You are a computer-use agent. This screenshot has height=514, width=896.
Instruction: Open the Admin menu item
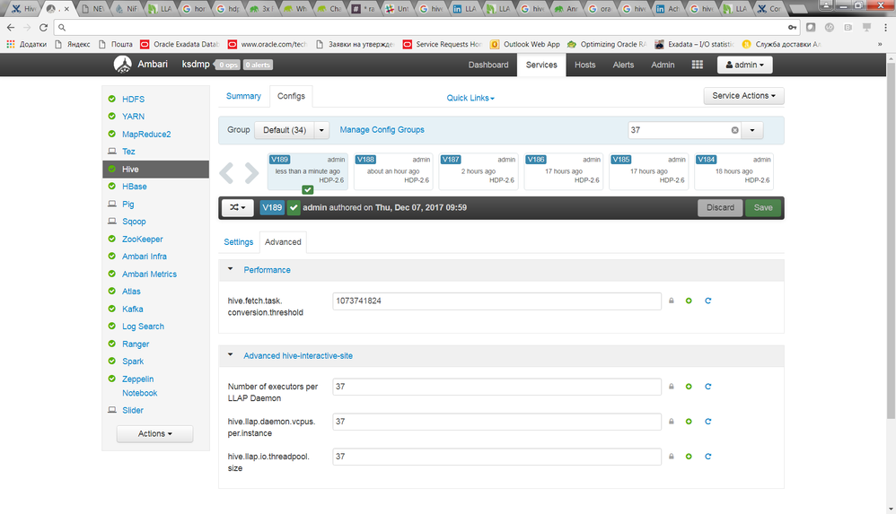click(663, 65)
